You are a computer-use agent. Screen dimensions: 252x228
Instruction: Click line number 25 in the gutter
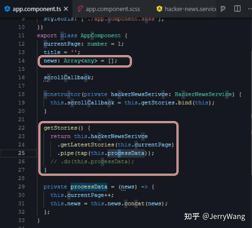coord(21,153)
